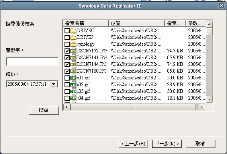
Task: Click the 搜尋 search button
Action: tap(44, 110)
